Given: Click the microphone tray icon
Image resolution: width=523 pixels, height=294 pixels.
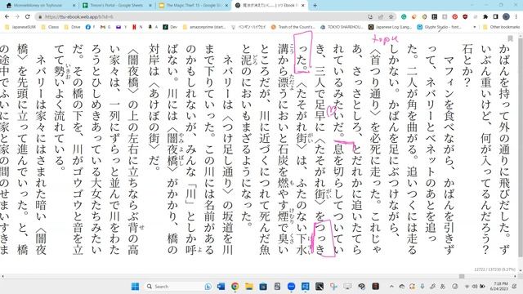Looking at the screenshot, I should click(422, 287).
